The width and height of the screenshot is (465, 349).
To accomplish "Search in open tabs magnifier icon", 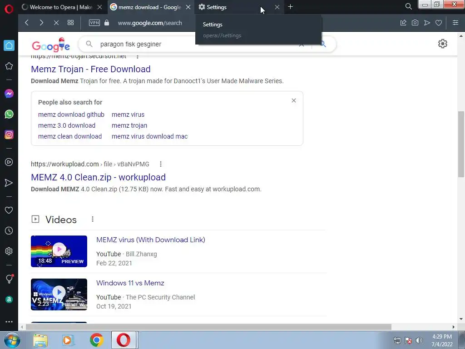I will [408, 6].
